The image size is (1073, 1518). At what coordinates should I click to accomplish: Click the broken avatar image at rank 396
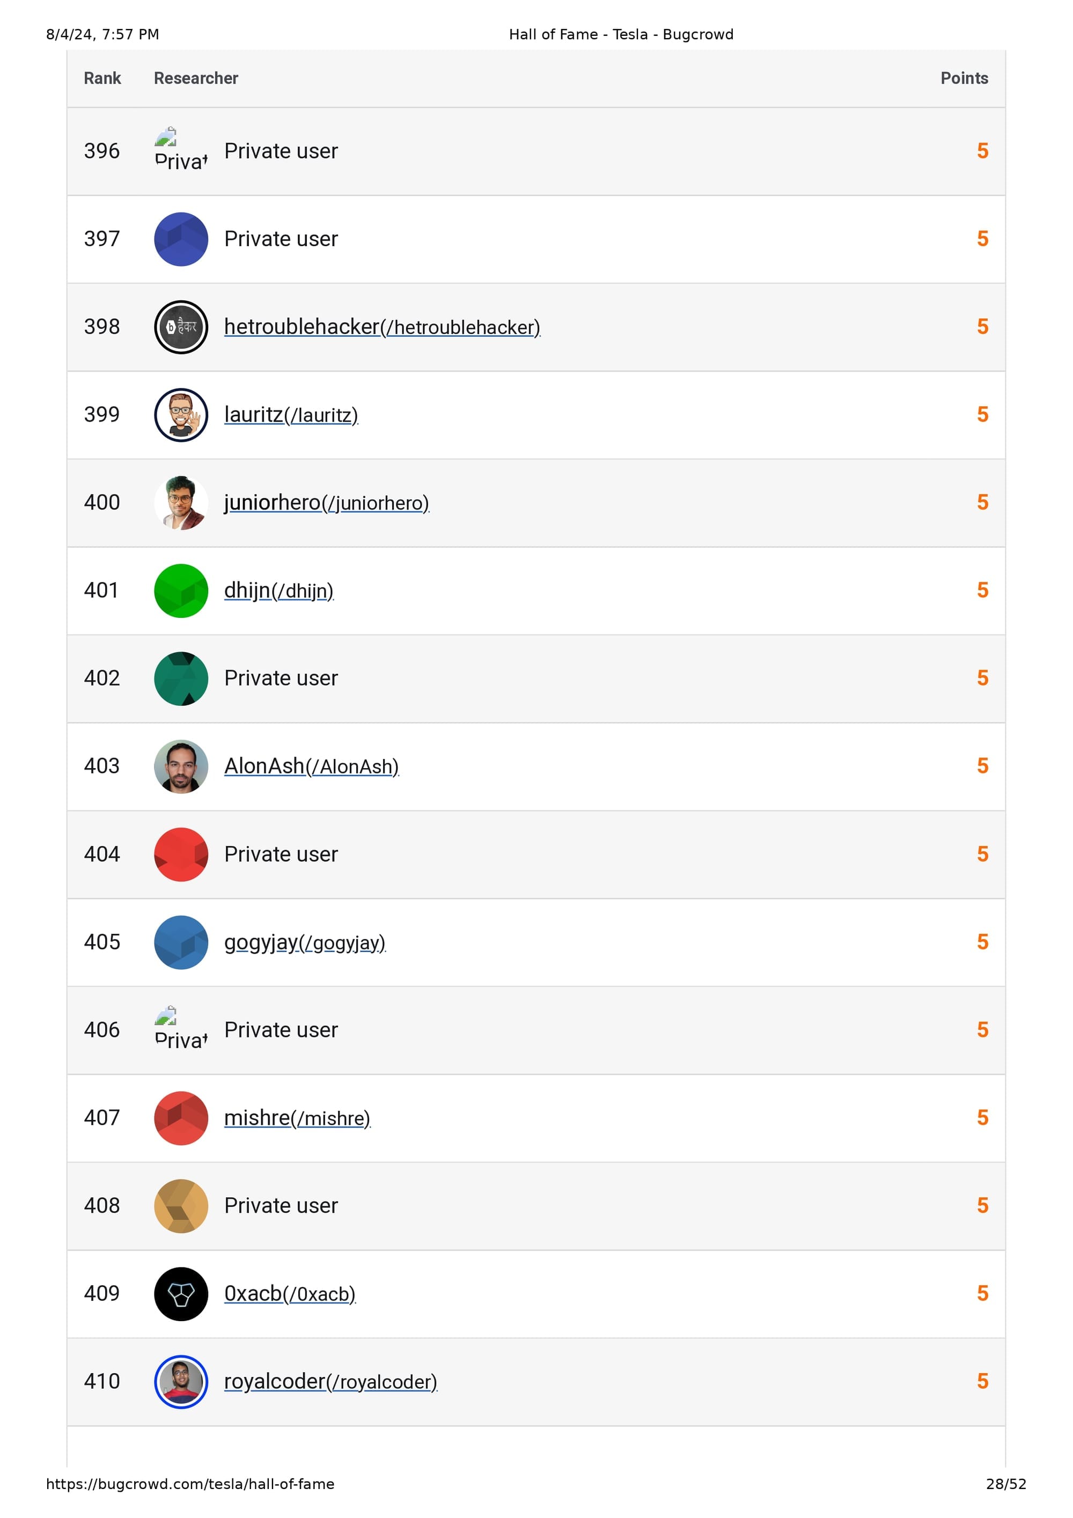click(x=167, y=137)
